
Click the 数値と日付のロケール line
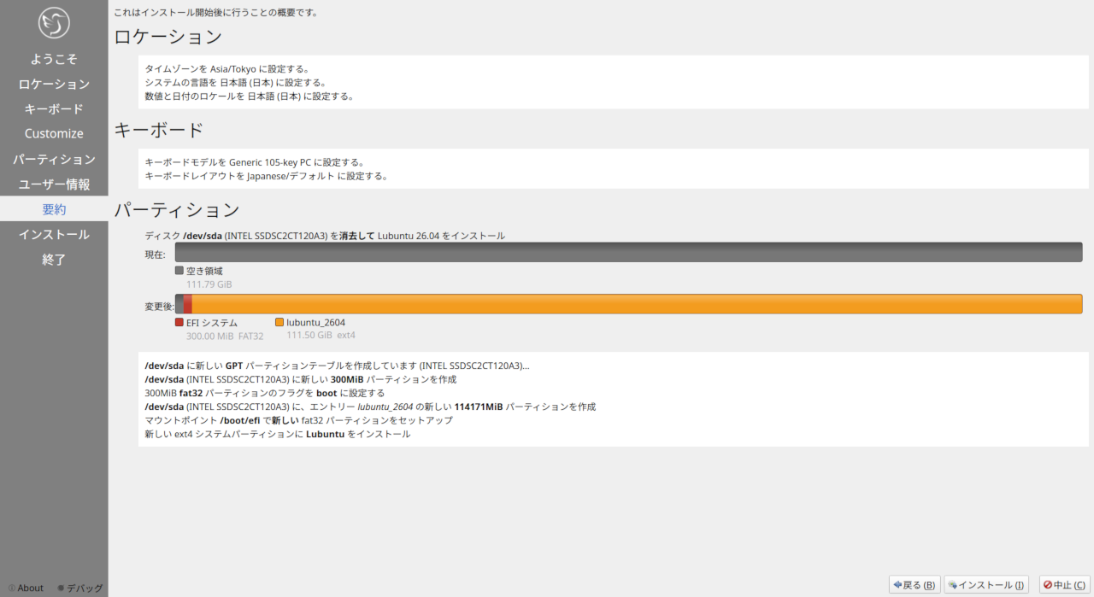tap(250, 97)
